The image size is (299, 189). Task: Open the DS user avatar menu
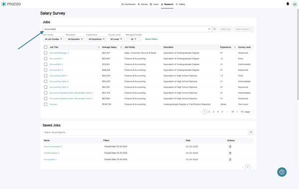pyautogui.click(x=295, y=4)
